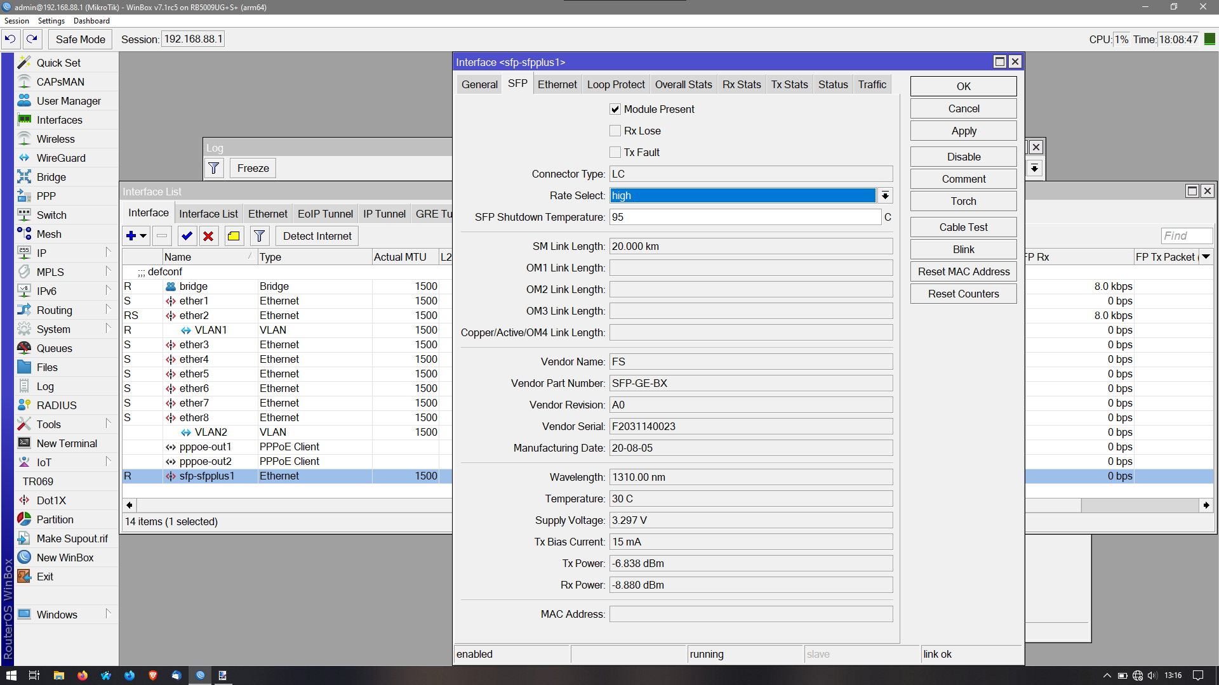Click the blue checkmark enable icon
This screenshot has width=1219, height=685.
(187, 236)
